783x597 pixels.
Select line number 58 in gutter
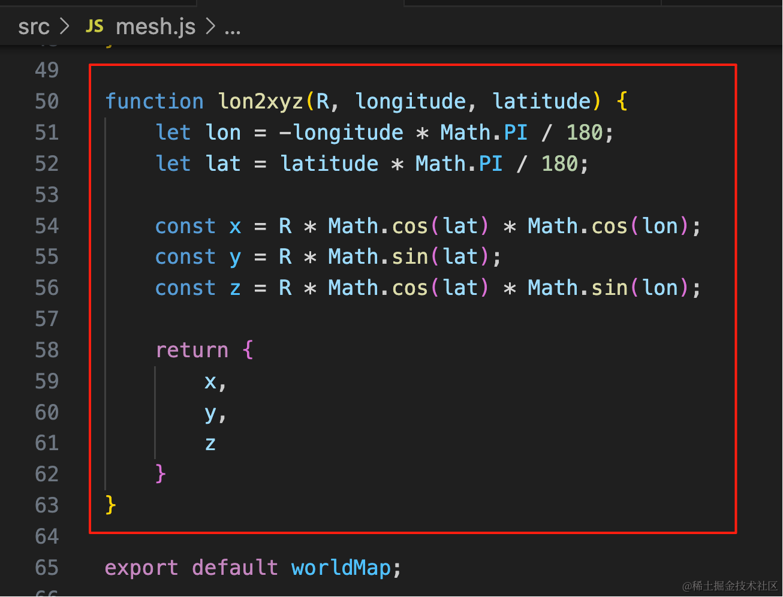point(47,350)
